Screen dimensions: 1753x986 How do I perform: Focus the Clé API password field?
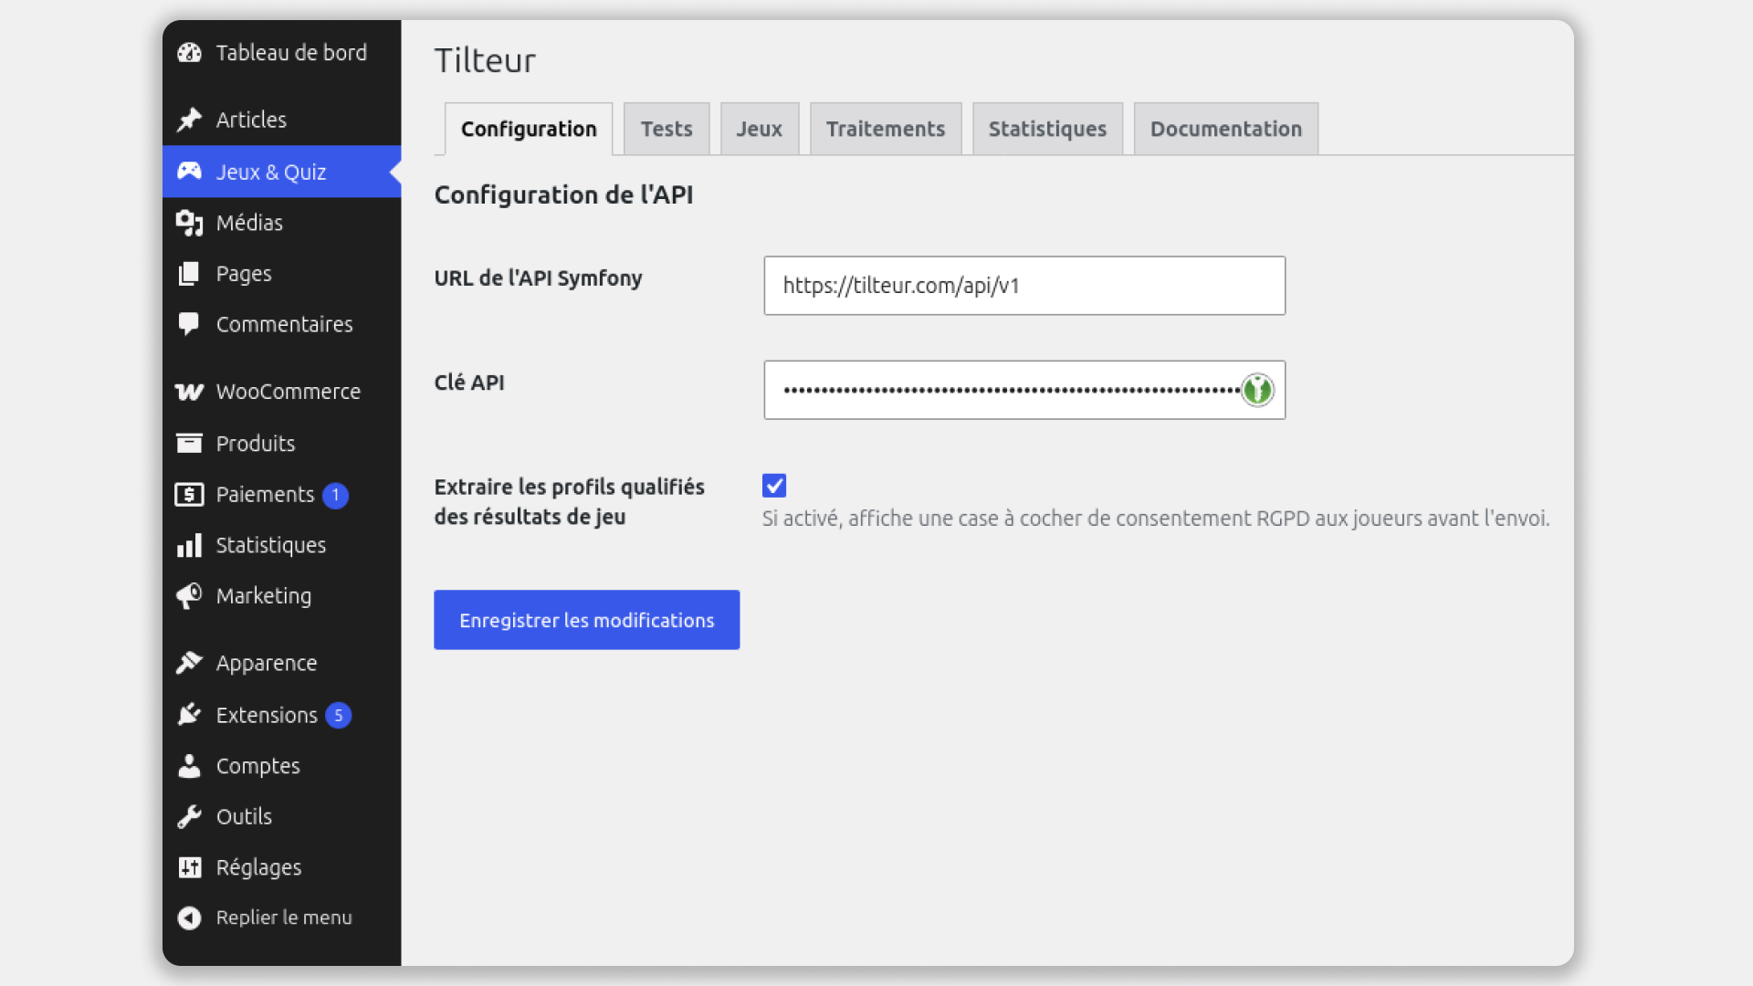click(x=1024, y=390)
